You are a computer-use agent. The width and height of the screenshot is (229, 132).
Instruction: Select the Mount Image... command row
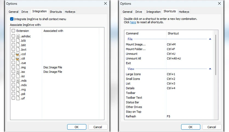(x=169, y=44)
